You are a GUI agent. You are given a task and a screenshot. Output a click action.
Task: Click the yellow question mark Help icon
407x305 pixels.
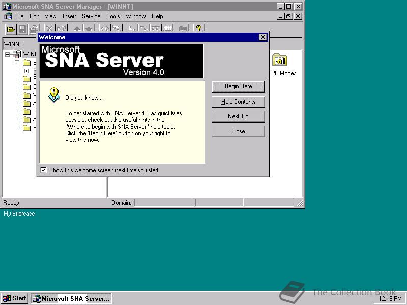[x=199, y=28]
